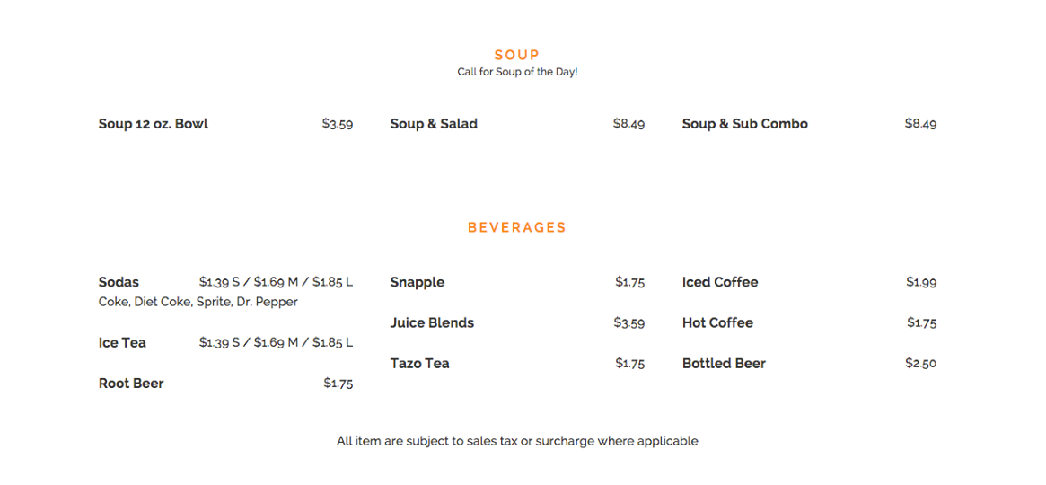Click the Juice Blends item
The image size is (1046, 485).
point(432,322)
